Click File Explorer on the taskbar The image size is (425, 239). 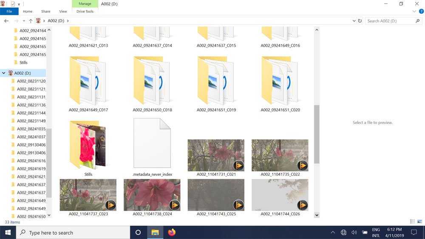155,233
